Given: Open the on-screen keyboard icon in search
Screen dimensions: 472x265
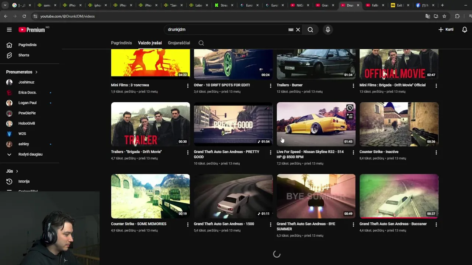Looking at the screenshot, I should click(x=291, y=30).
